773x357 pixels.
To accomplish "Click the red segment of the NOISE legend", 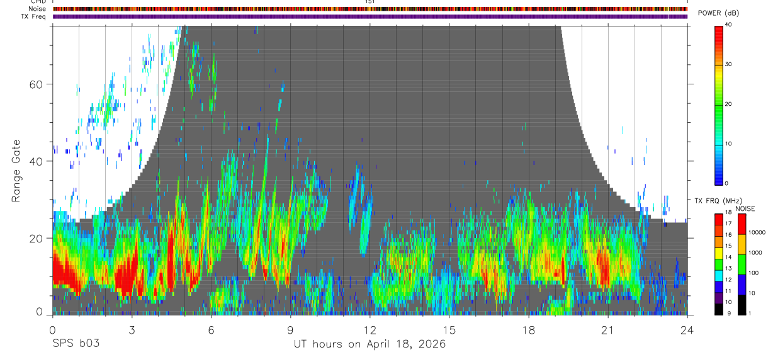I will pyautogui.click(x=742, y=224).
